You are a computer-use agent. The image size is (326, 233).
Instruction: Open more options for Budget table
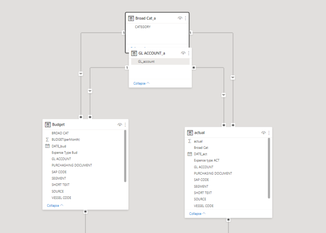pyautogui.click(x=125, y=124)
